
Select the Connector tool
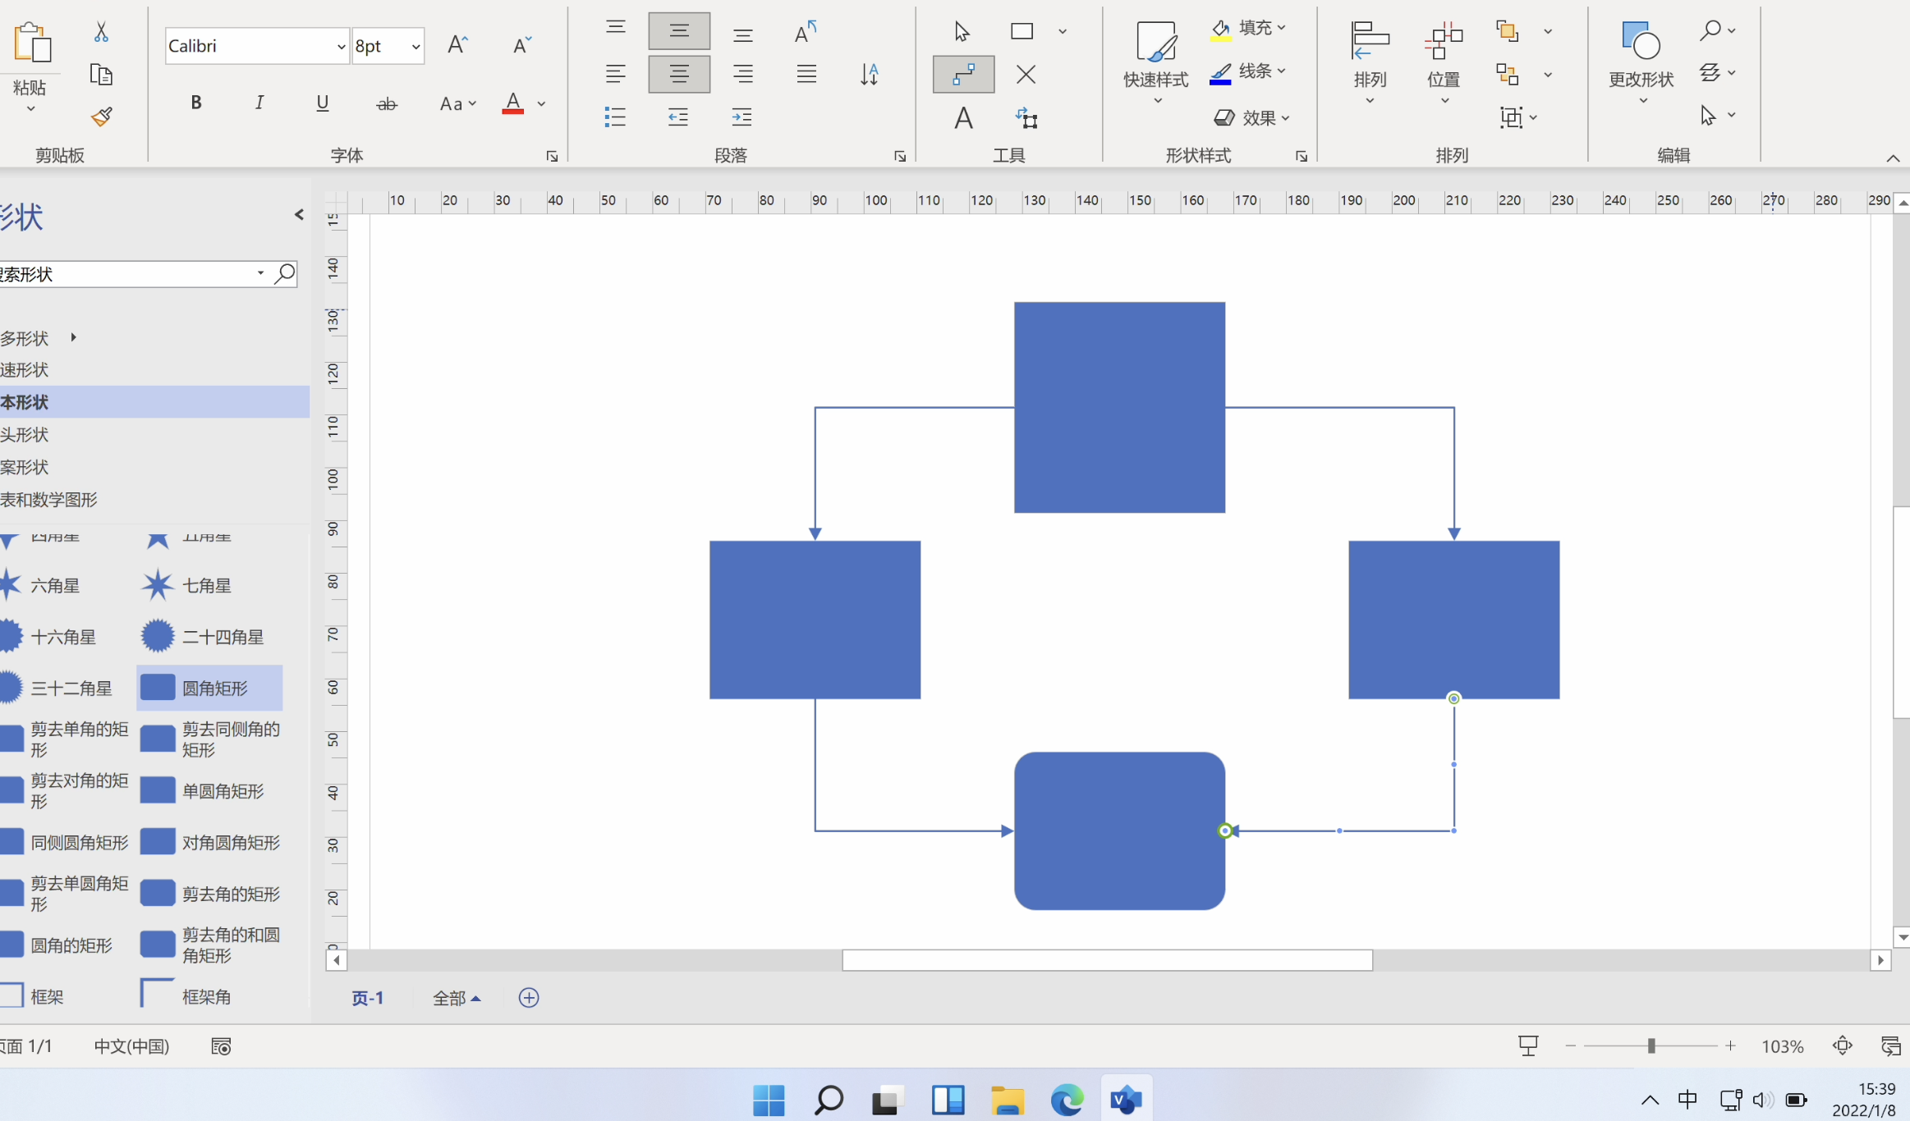[x=964, y=75]
